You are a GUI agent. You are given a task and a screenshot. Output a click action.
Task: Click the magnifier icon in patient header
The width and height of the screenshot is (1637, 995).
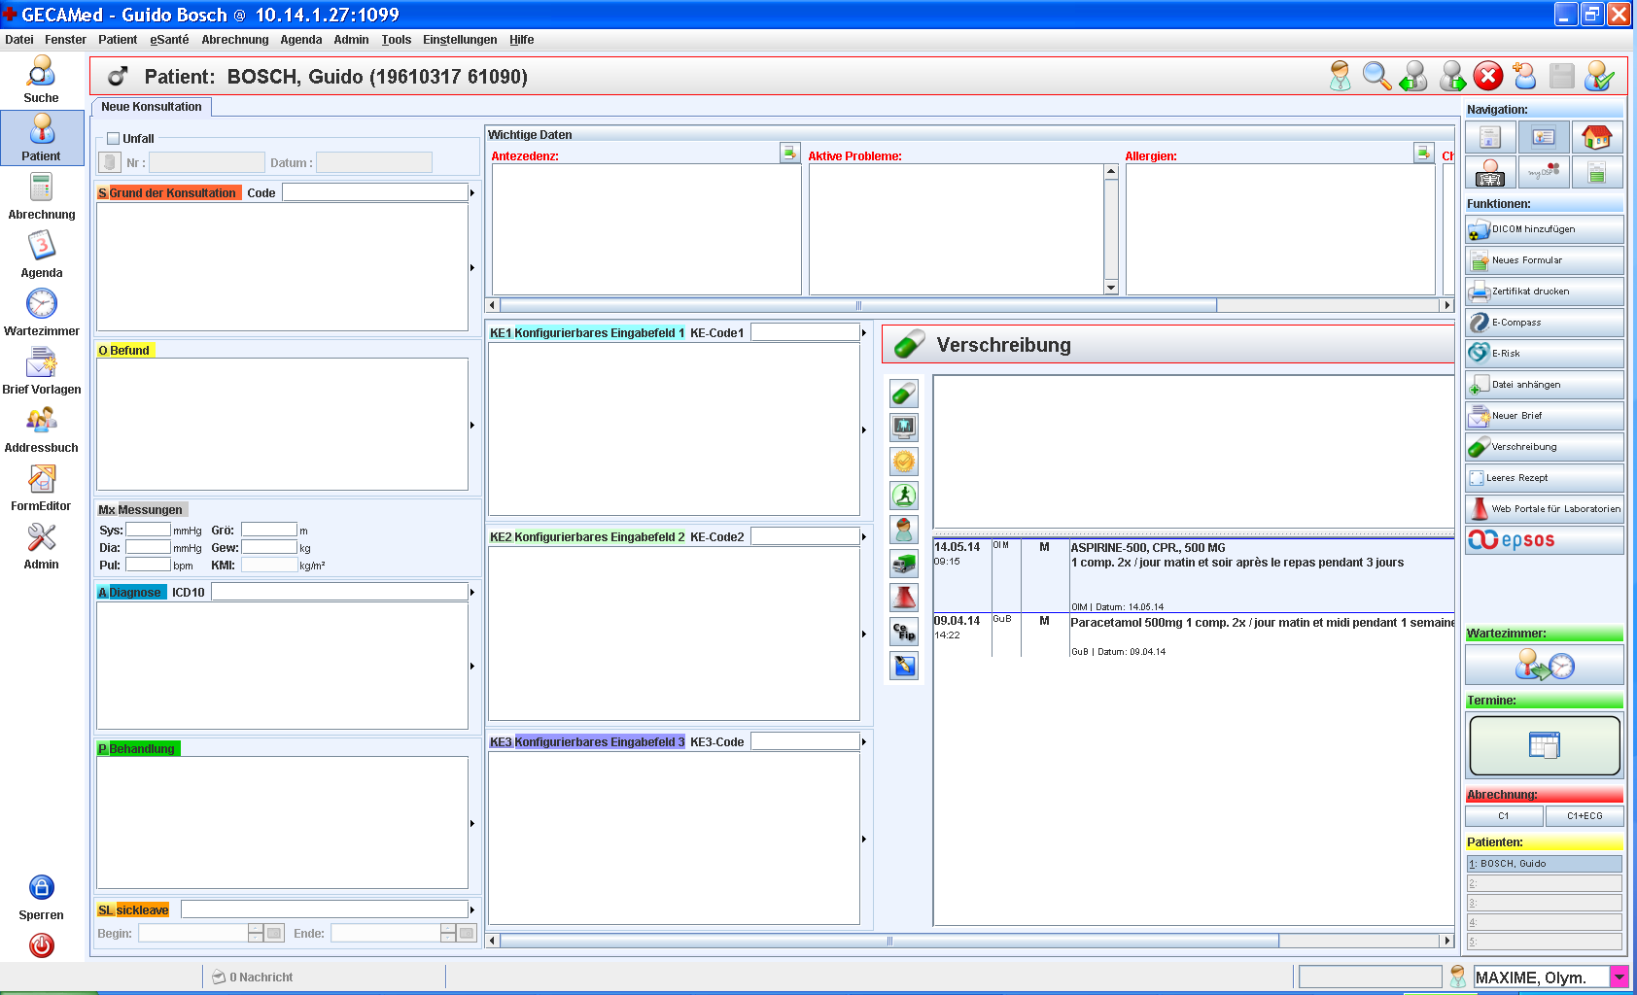click(1376, 76)
